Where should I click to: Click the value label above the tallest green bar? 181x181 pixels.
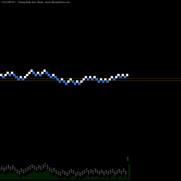click(x=128, y=159)
